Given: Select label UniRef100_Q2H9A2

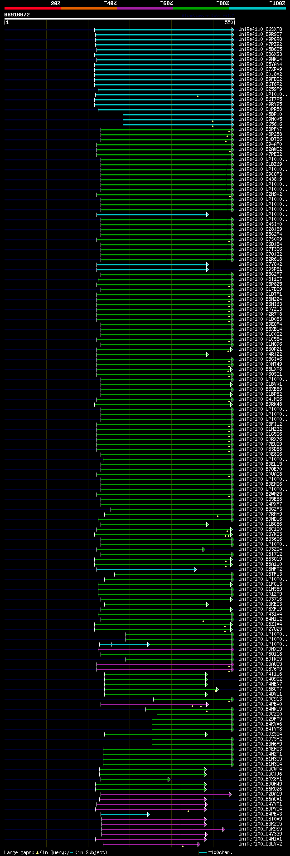Looking at the screenshot, I should point(260,194).
